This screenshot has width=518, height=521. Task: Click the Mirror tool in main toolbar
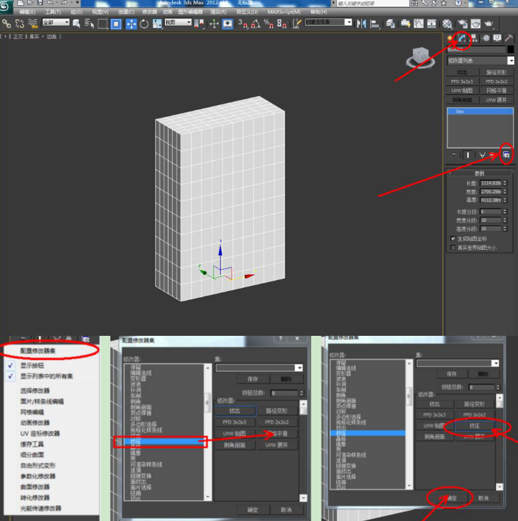[361, 24]
